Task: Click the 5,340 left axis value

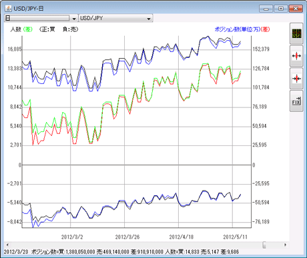Action: [x=16, y=126]
